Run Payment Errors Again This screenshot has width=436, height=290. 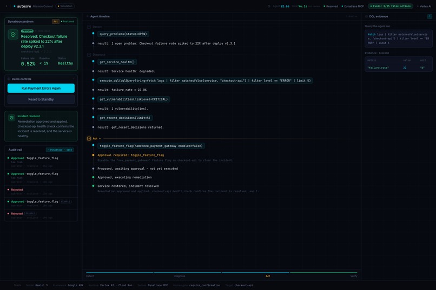(x=41, y=88)
